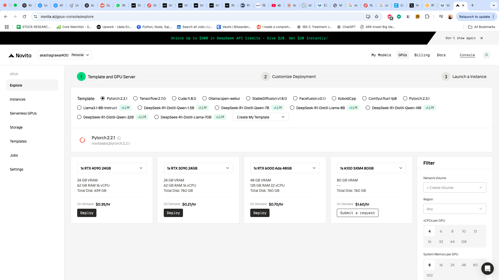Close the DeepSeek promo banner
The height and width of the screenshot is (280, 499).
point(482,38)
